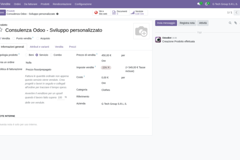Open the Vendute bar chart icon

pos(132,12)
